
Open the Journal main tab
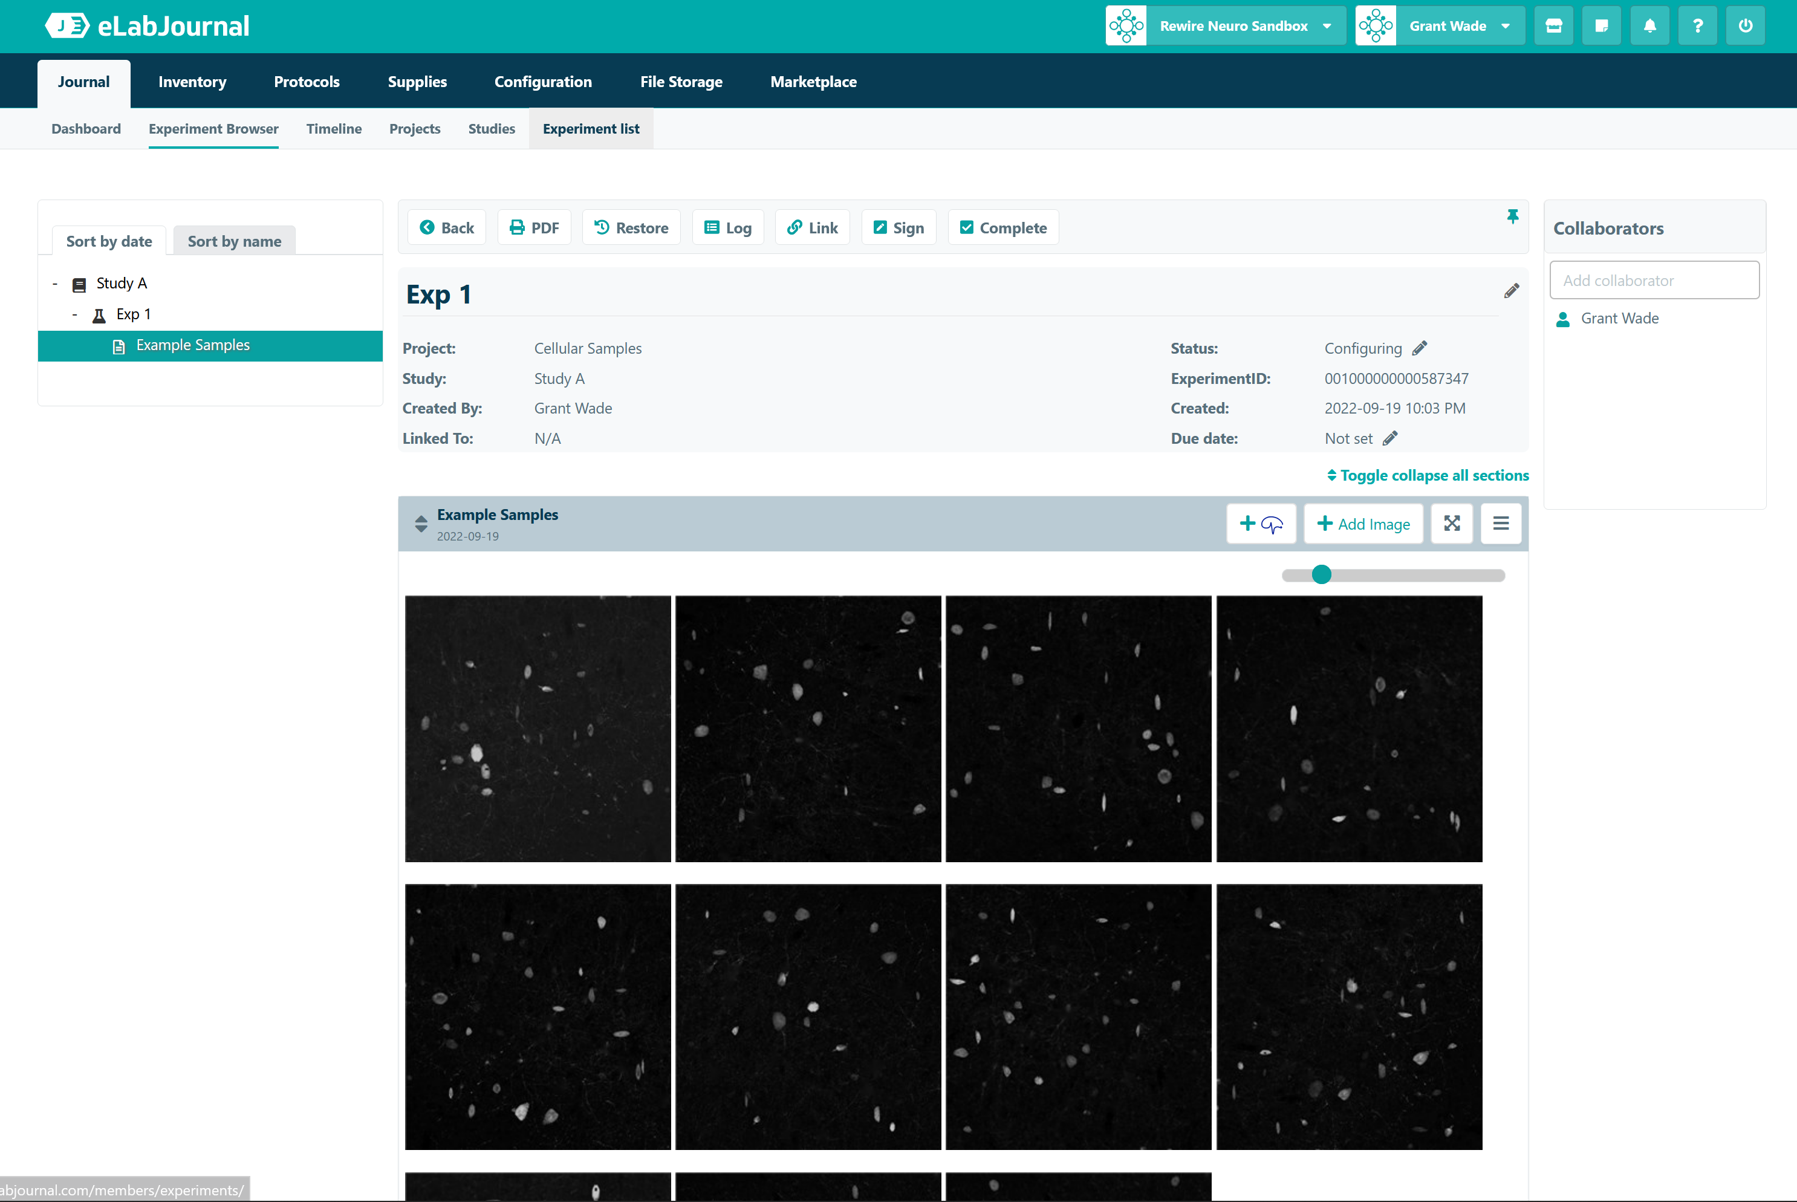click(83, 82)
